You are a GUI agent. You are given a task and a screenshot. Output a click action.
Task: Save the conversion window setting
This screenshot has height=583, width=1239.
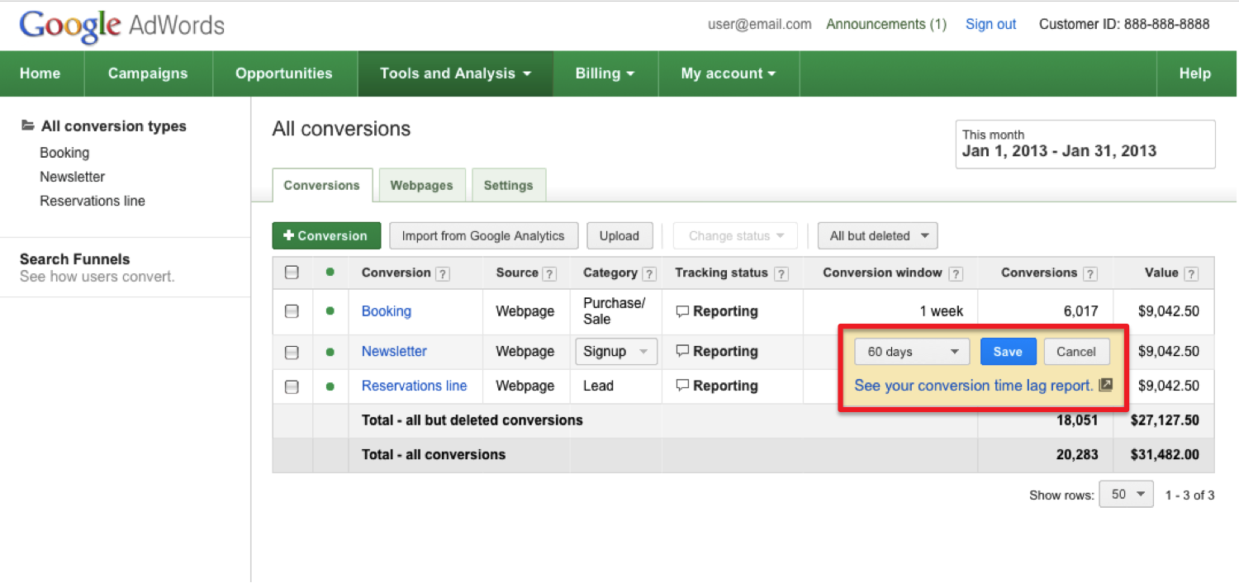coord(1008,352)
